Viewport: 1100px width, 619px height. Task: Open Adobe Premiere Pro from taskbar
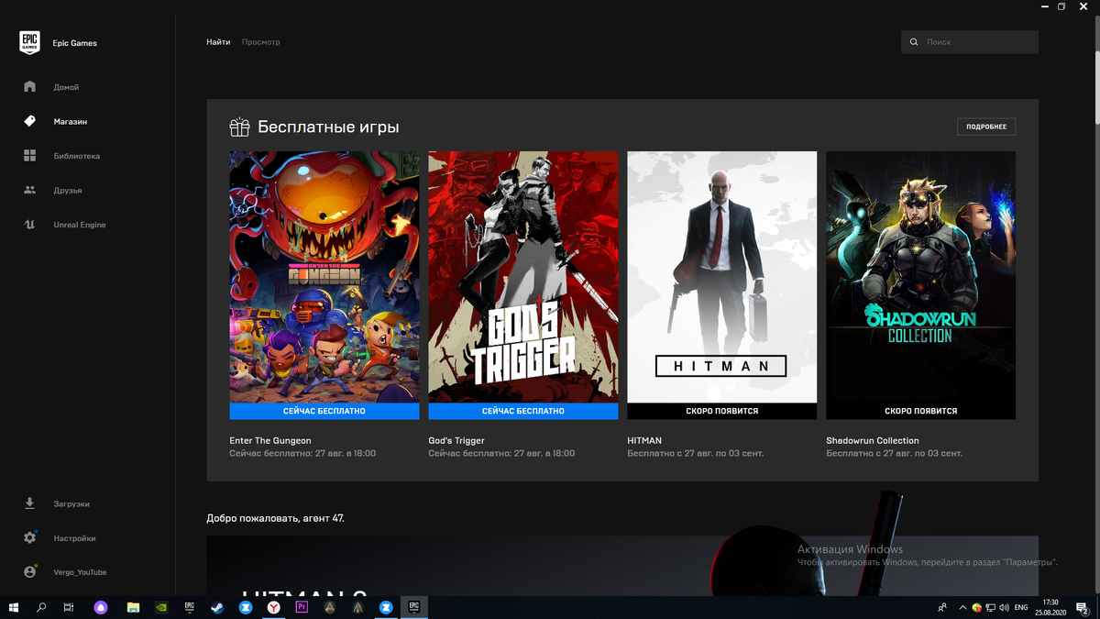coord(302,607)
